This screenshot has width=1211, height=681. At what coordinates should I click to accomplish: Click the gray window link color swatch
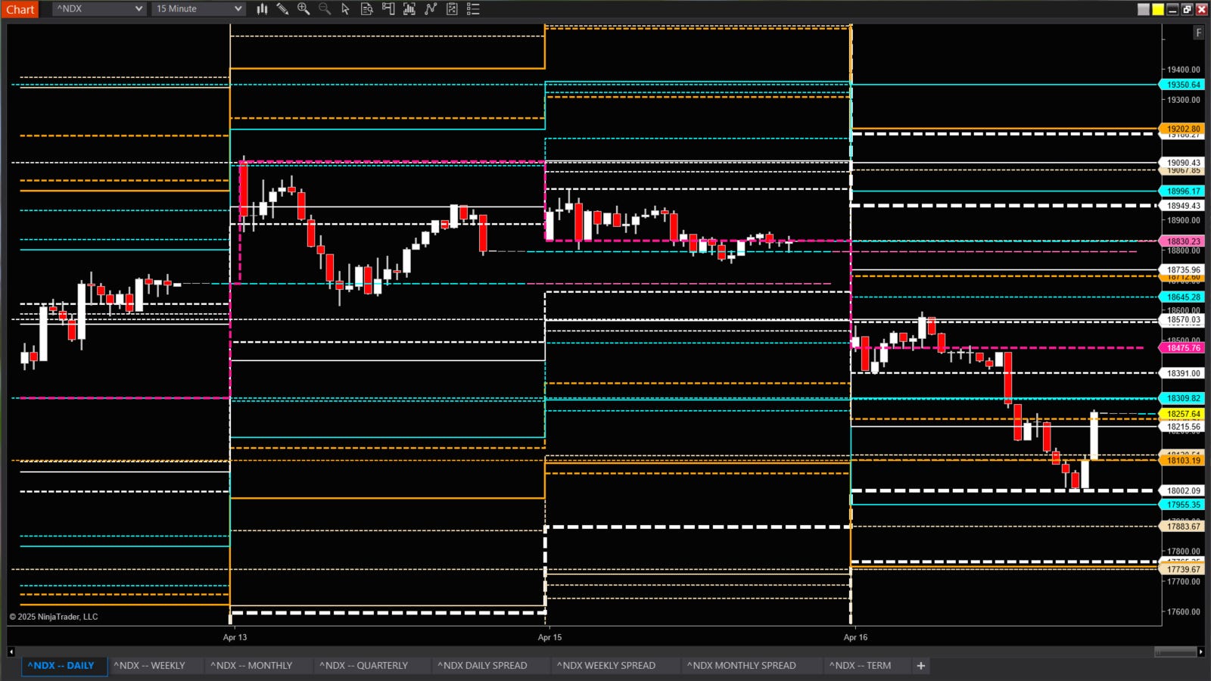(1144, 9)
